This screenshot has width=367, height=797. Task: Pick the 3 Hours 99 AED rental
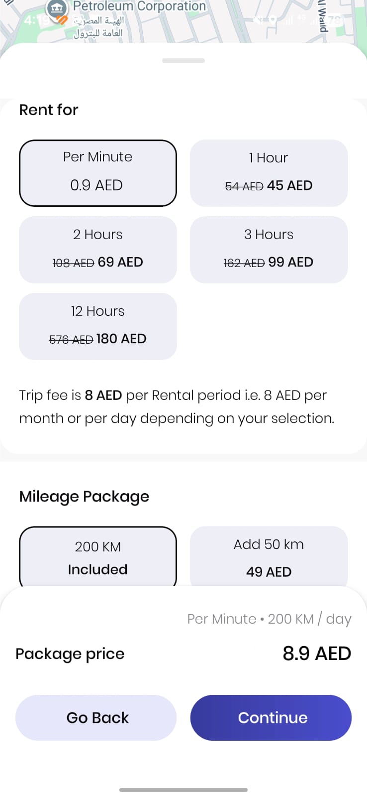(x=269, y=250)
